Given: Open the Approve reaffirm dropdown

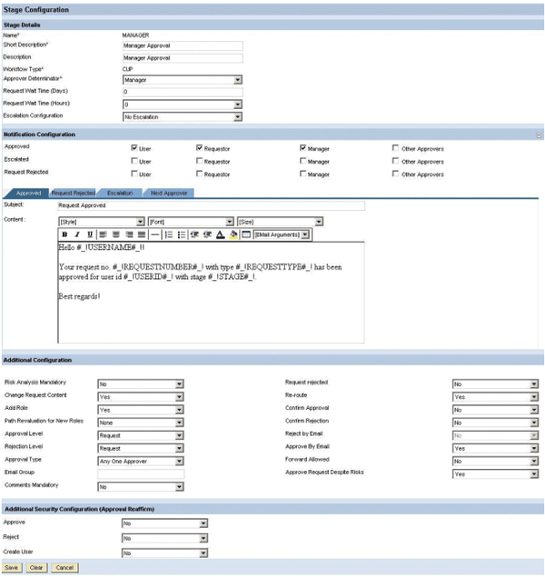Looking at the screenshot, I should tap(164, 523).
